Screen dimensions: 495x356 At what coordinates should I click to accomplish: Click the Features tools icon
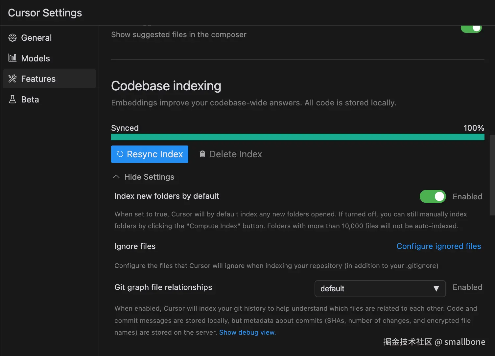pyautogui.click(x=12, y=78)
